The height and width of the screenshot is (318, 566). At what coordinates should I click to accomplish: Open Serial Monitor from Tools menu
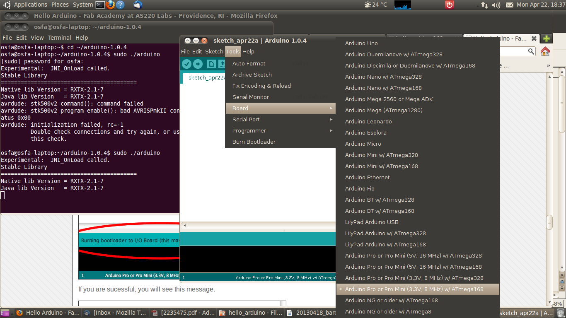click(281, 97)
